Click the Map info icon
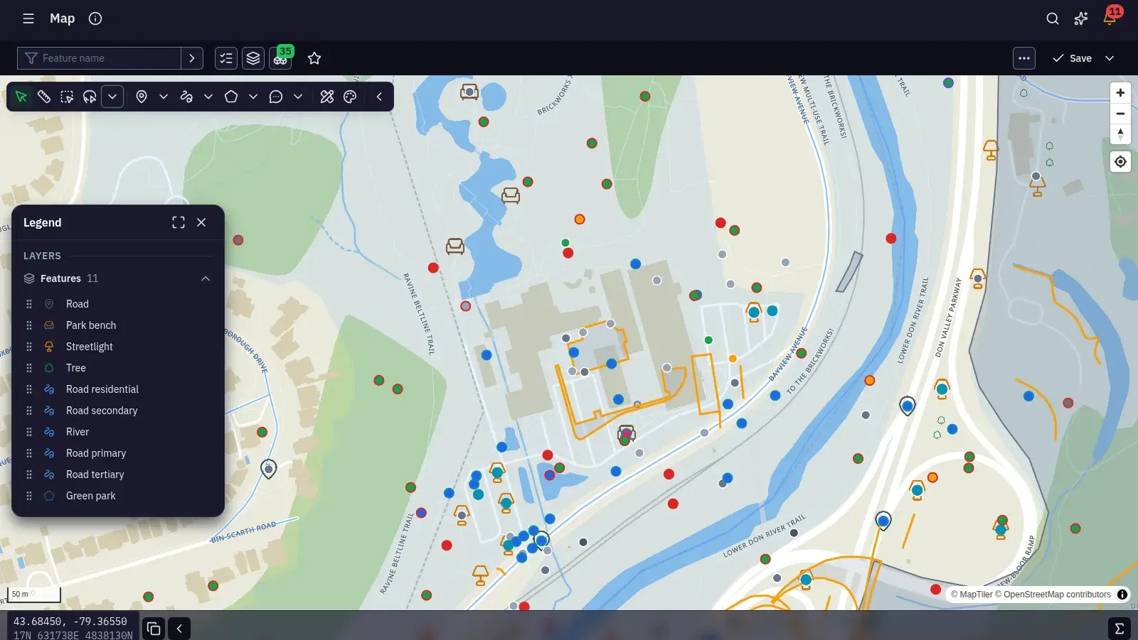 coord(95,18)
